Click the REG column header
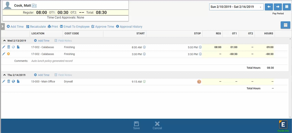The width and height of the screenshot is (292, 133). (213, 34)
